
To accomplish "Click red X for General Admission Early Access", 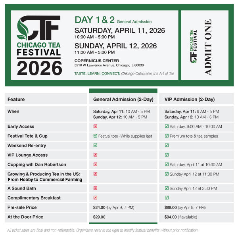I will point(95,127).
